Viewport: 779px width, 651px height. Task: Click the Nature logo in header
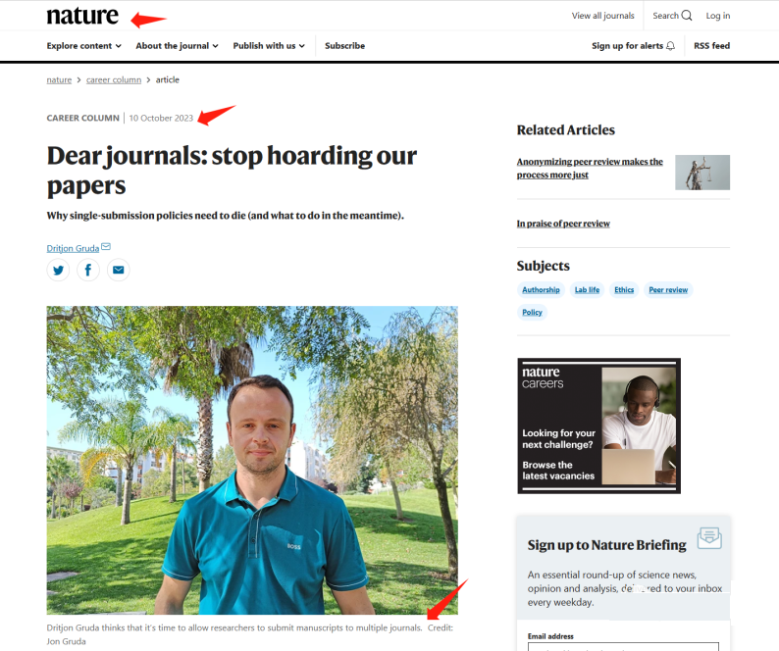(x=82, y=16)
